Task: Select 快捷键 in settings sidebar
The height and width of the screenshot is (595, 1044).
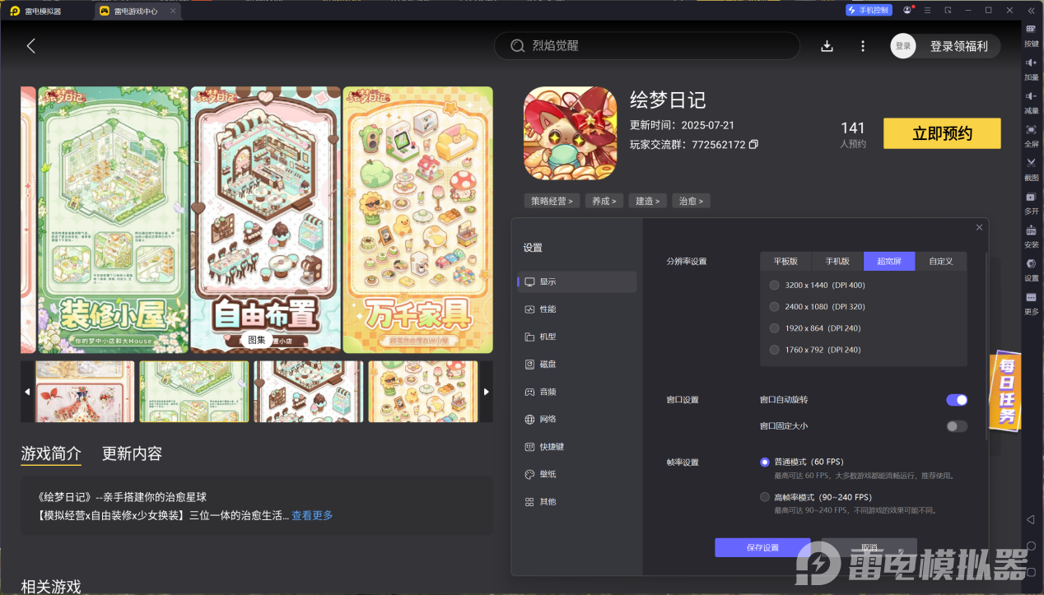Action: [x=576, y=447]
